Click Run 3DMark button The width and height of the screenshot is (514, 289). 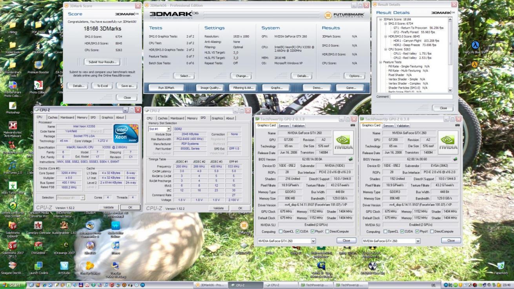[166, 88]
